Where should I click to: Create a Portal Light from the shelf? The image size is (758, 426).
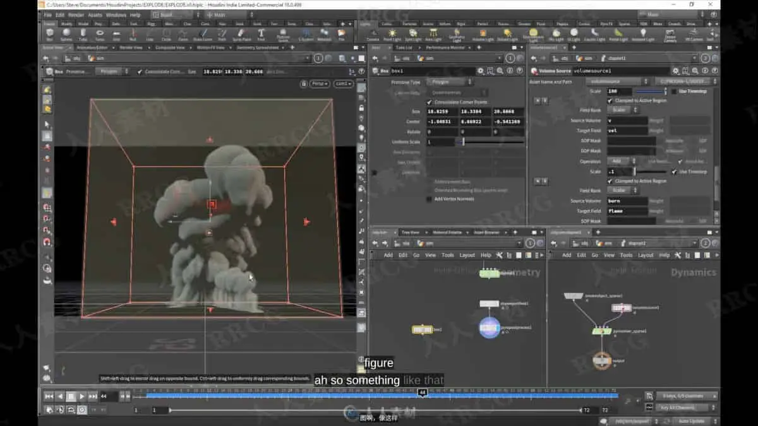pos(618,34)
